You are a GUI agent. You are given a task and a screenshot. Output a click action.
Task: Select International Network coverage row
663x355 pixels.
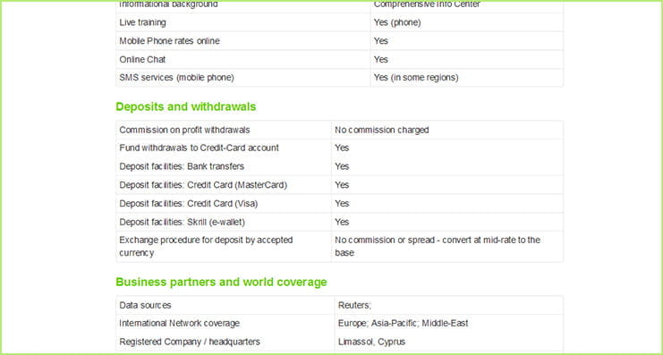coord(339,324)
